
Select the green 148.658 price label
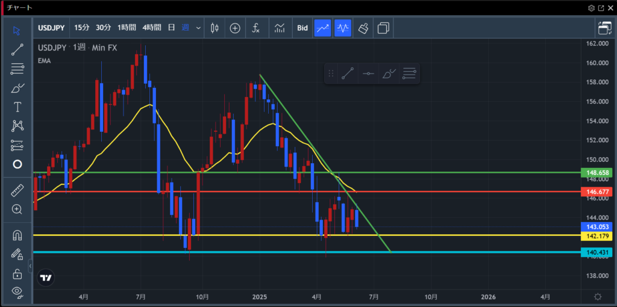click(597, 173)
